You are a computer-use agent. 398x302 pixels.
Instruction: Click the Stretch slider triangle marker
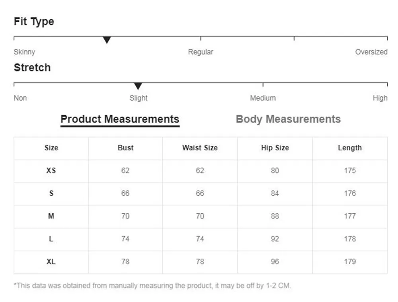click(138, 86)
